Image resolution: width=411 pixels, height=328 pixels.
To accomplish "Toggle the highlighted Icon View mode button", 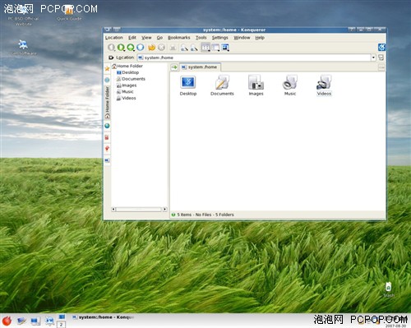I will (x=205, y=48).
